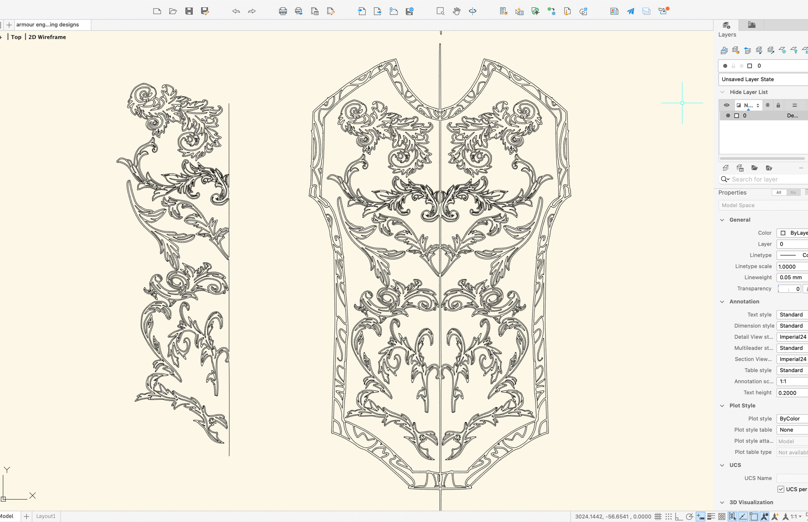The image size is (808, 522).
Task: Collapse the Hide Layer List chevron
Action: tap(722, 92)
